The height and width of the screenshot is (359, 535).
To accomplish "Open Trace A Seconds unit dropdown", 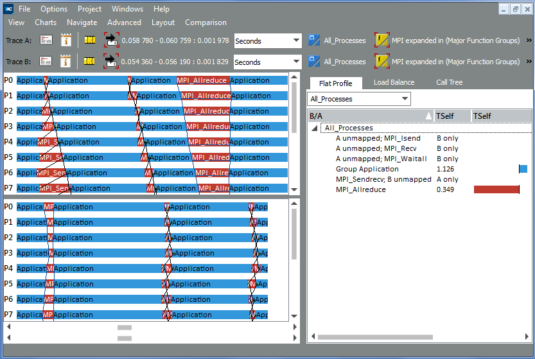I will (267, 40).
